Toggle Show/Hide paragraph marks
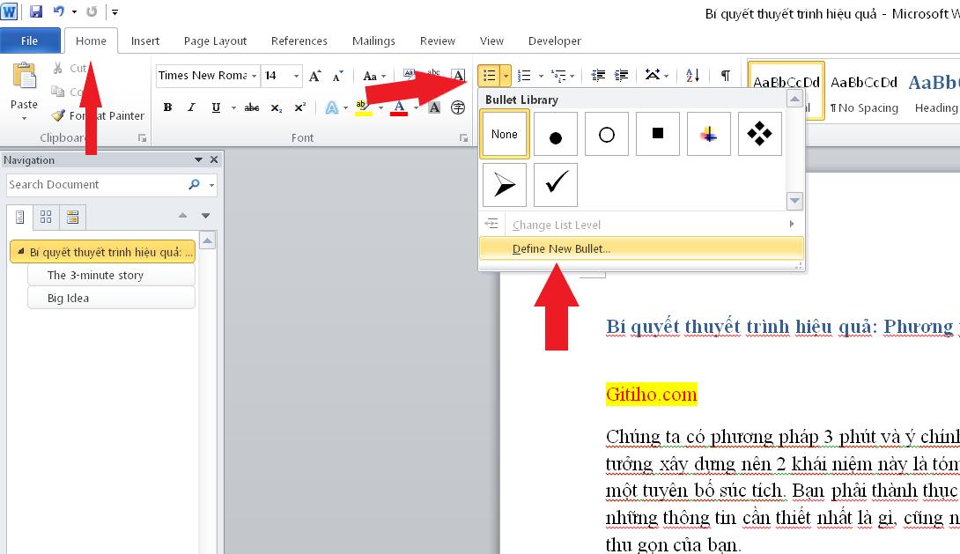This screenshot has width=960, height=554. (725, 76)
